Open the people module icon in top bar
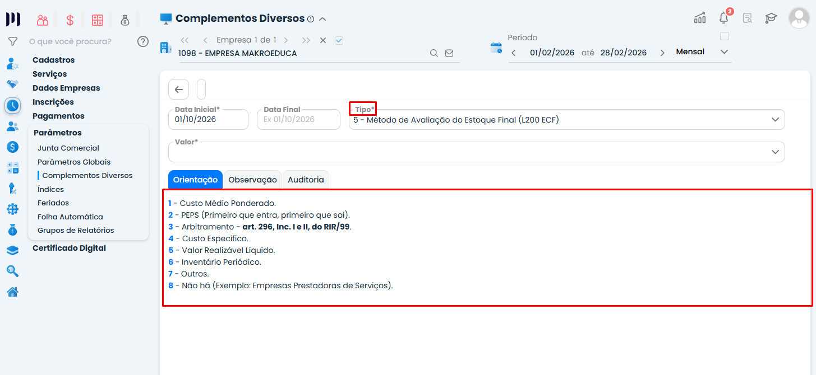816x375 pixels. [x=43, y=20]
